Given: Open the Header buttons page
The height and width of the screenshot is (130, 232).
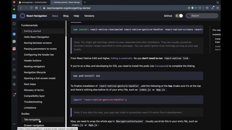Looking at the screenshot, I should 33,61.
